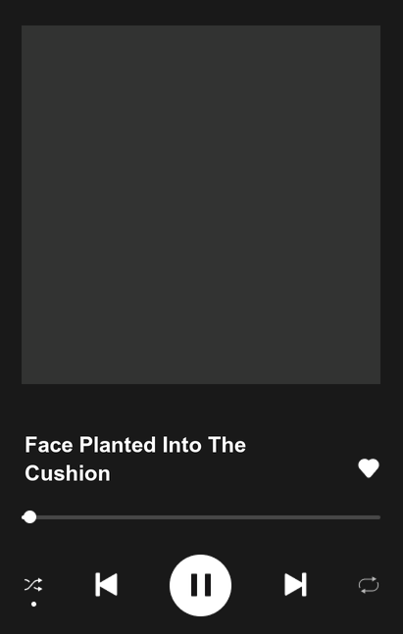
Task: Pause the currently playing track
Action: click(201, 585)
